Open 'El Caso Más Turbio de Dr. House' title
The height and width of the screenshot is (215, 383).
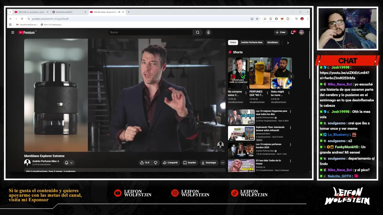point(269,162)
